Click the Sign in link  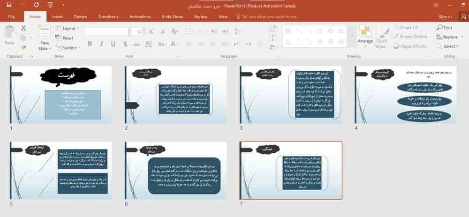coord(445,17)
